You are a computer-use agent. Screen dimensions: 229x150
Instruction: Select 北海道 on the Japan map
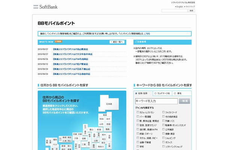pyautogui.click(x=109, y=104)
